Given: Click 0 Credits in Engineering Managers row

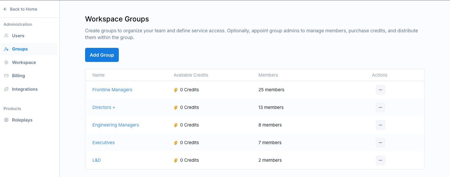Looking at the screenshot, I should (x=190, y=125).
